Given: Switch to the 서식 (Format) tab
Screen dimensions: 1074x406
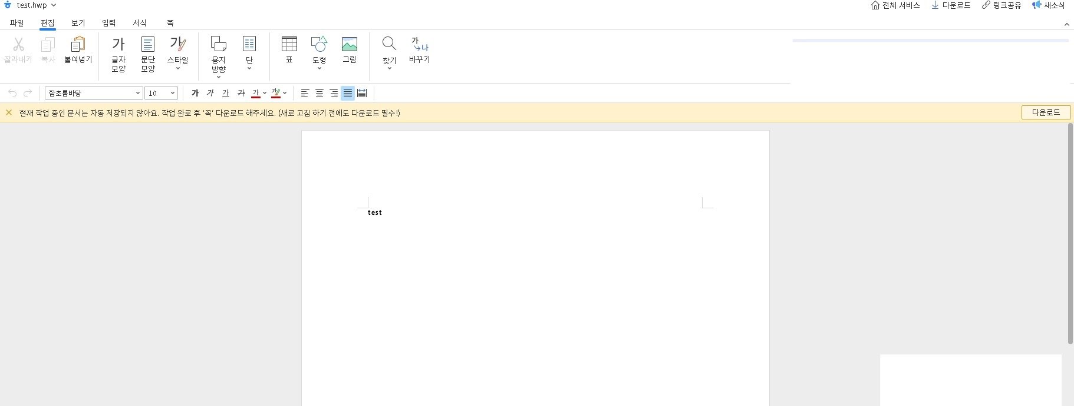Looking at the screenshot, I should pyautogui.click(x=140, y=23).
